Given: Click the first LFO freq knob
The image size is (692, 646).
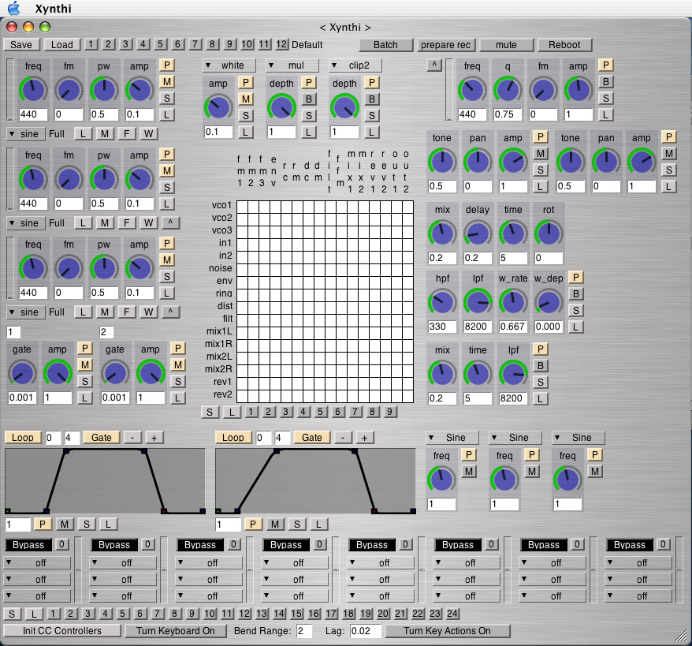Looking at the screenshot, I should (x=441, y=479).
